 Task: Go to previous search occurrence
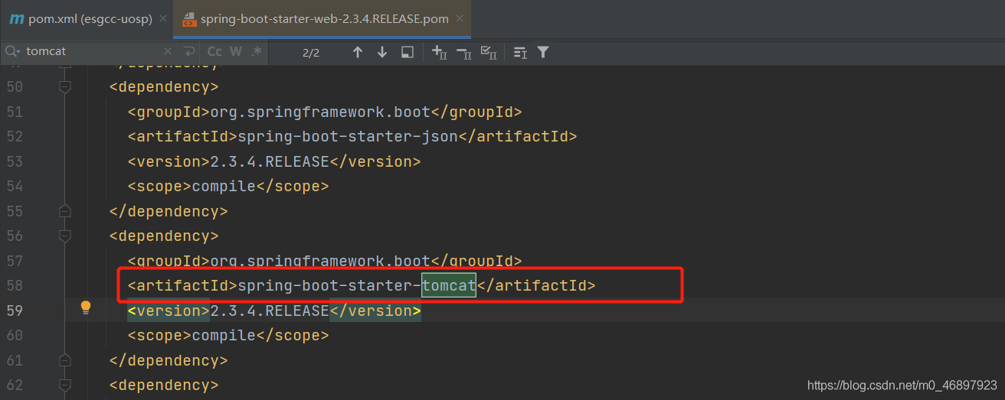coord(357,52)
